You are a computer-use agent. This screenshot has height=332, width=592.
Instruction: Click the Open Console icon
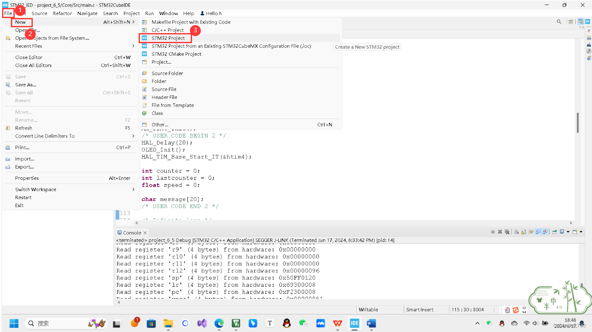[575, 232]
